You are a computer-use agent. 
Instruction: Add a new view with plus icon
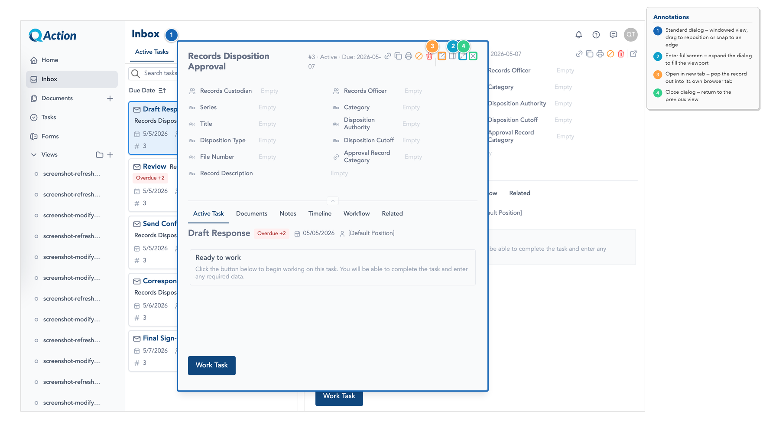tap(110, 155)
